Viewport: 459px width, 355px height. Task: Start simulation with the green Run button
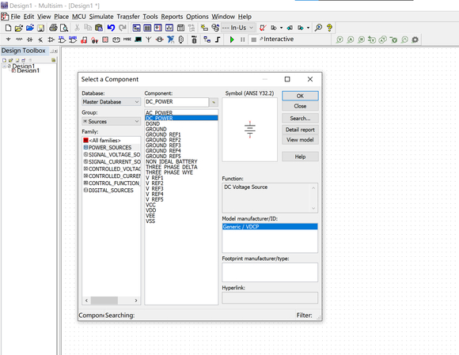[x=232, y=40]
